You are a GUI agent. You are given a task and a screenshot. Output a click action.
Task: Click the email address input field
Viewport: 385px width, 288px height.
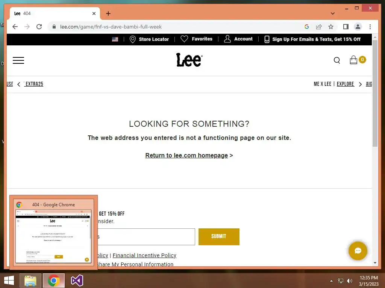146,237
